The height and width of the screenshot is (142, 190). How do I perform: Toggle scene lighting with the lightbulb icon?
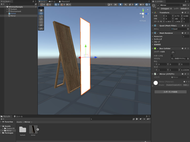click(120, 5)
